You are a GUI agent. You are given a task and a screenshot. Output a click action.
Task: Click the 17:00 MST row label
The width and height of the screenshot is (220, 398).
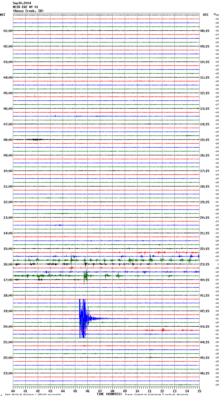tap(8, 280)
